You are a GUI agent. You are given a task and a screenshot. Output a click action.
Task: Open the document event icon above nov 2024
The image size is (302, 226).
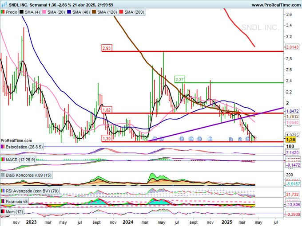coord(210,138)
